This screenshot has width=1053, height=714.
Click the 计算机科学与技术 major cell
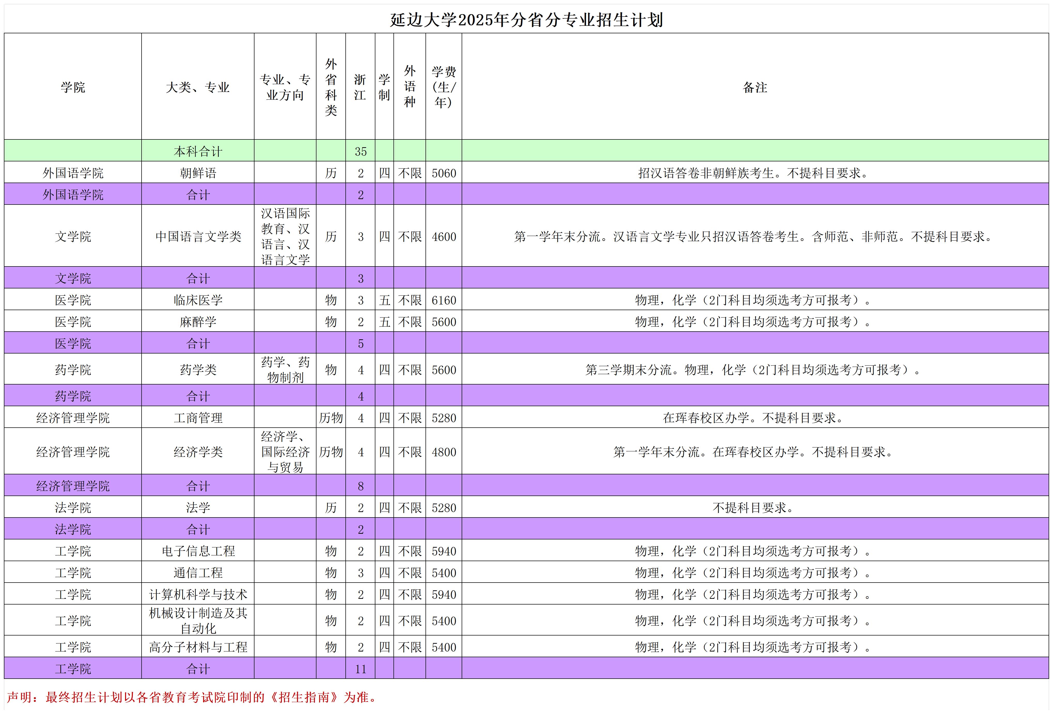coord(198,594)
